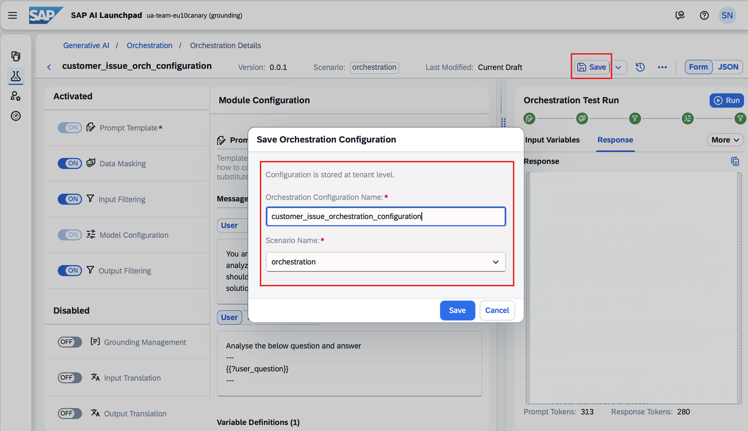Open the hamburger navigation menu

[12, 15]
